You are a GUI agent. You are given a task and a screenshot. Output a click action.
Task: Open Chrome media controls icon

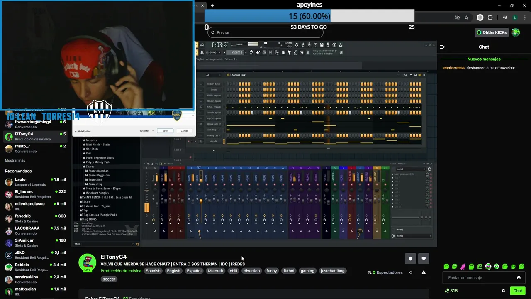(505, 17)
